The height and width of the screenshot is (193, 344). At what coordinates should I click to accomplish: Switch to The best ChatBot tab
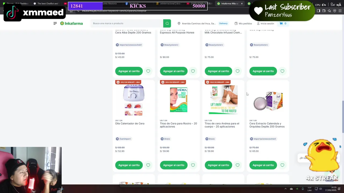46,3
